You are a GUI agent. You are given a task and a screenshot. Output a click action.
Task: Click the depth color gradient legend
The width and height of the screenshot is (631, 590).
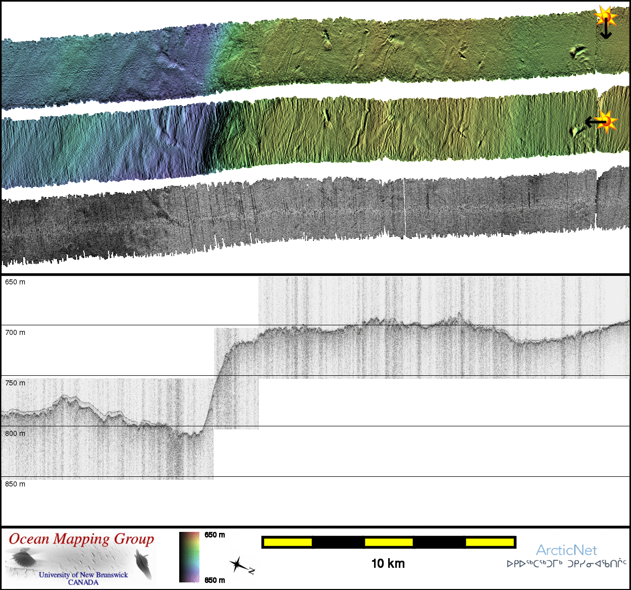pos(189,557)
